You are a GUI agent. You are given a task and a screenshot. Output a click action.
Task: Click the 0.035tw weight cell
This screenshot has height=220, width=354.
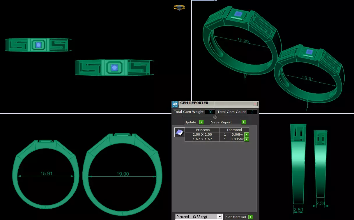[237, 139]
